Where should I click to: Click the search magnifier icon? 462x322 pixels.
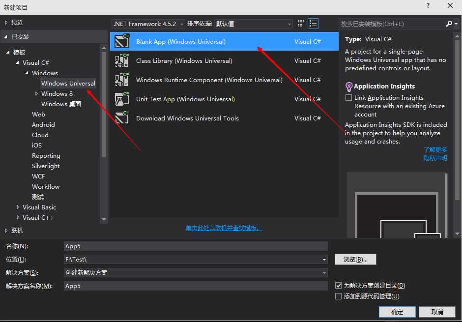(449, 24)
